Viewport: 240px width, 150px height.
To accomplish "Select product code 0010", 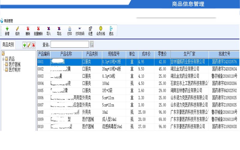I will pos(40,127).
